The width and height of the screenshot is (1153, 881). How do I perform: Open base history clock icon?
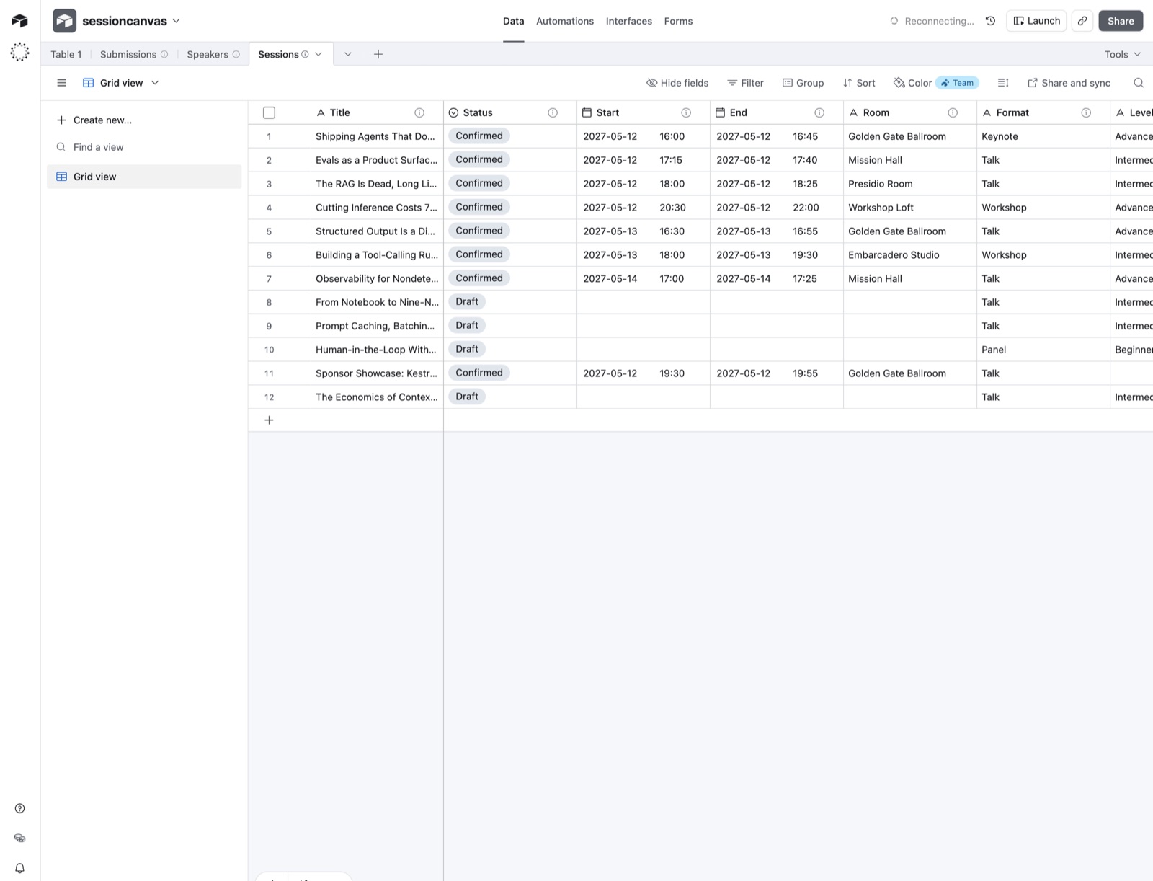(x=991, y=21)
